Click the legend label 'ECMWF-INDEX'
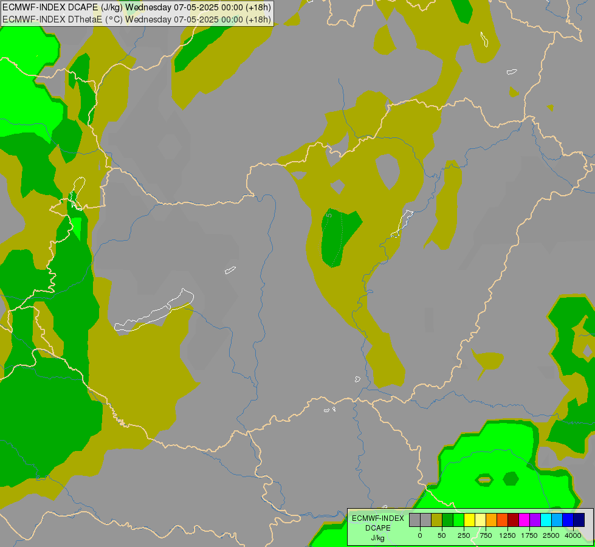The image size is (595, 547). [377, 518]
